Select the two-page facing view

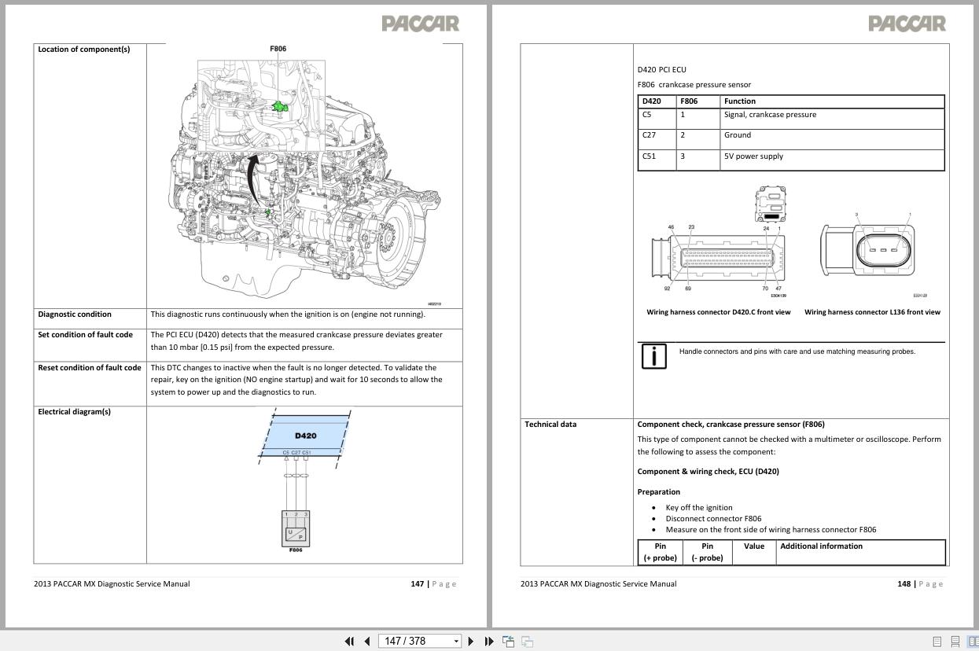973,642
